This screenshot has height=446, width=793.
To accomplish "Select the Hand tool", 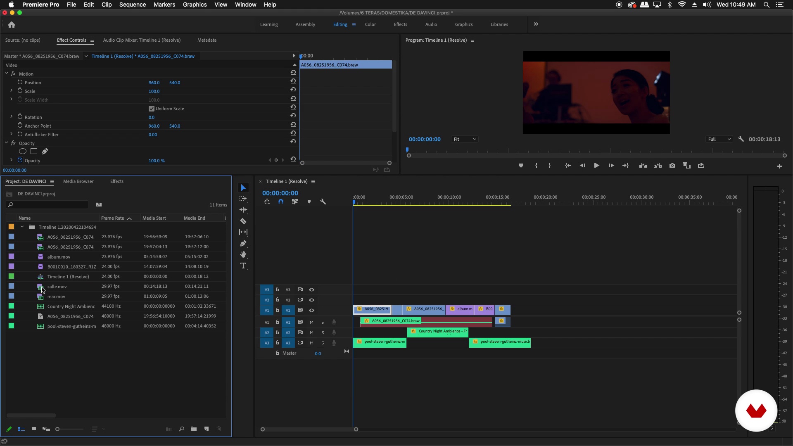I will (243, 254).
